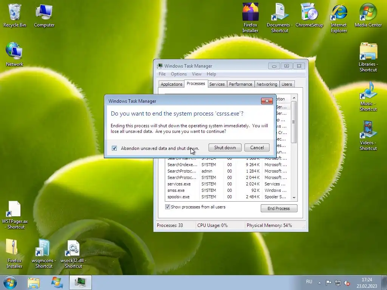Switch to the Applications tab
387x290 pixels.
pos(172,84)
